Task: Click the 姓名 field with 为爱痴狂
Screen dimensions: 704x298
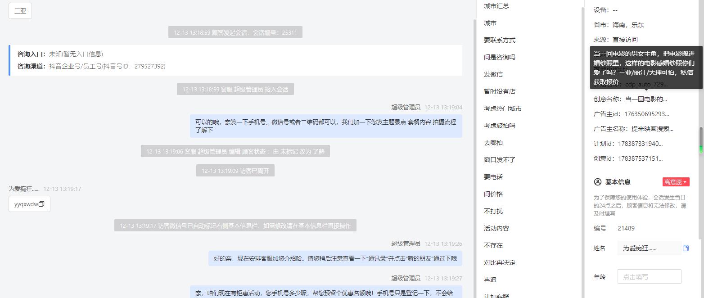Action: (x=649, y=248)
